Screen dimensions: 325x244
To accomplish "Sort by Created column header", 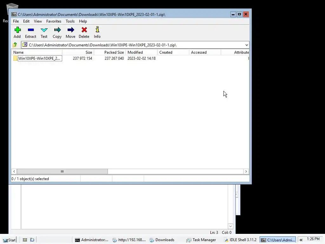I will coord(173,52).
